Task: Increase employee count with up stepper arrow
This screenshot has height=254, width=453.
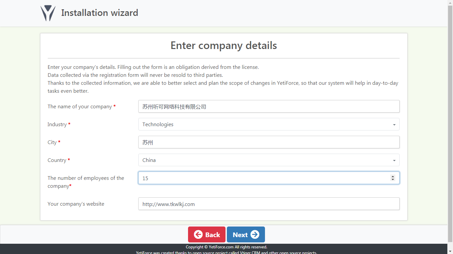Action: point(393,177)
